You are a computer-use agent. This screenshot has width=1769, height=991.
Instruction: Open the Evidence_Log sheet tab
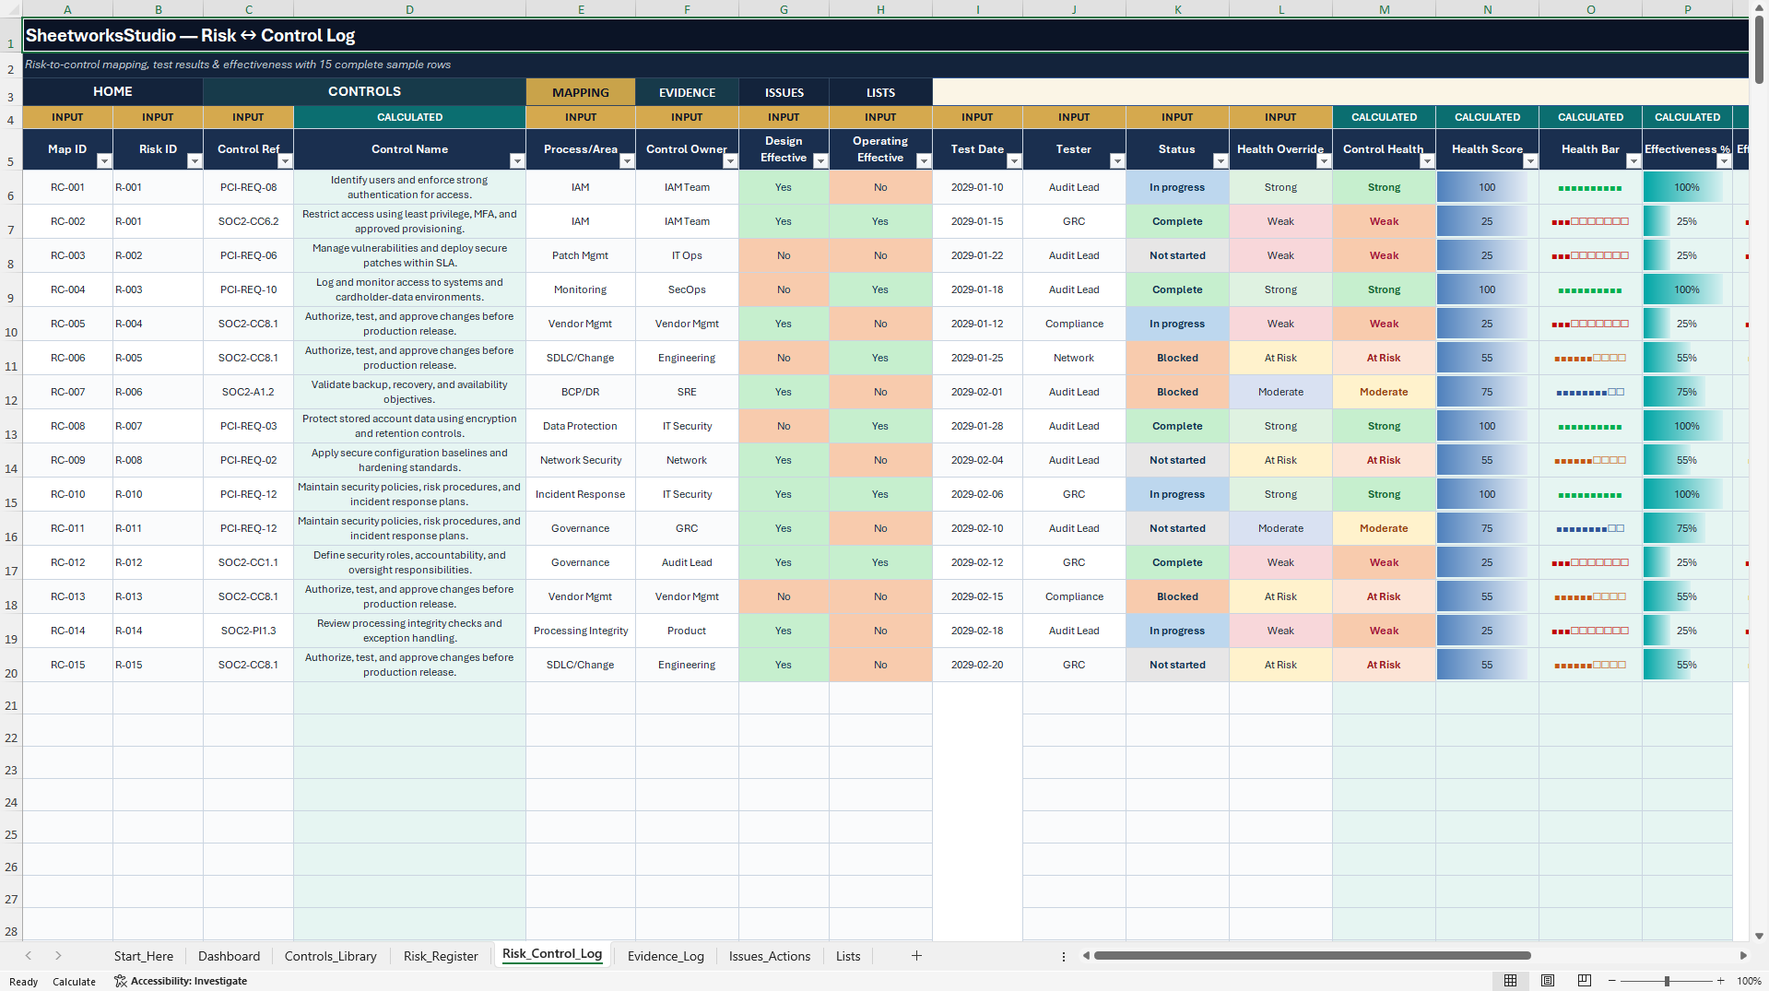point(666,956)
